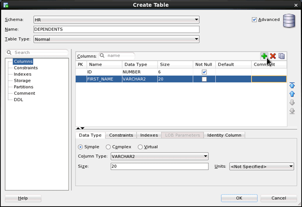The width and height of the screenshot is (302, 207).
Task: Click the OK button
Action: click(239, 198)
